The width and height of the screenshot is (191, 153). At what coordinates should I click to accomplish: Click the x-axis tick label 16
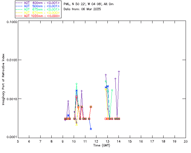pyautogui.click(x=141, y=141)
